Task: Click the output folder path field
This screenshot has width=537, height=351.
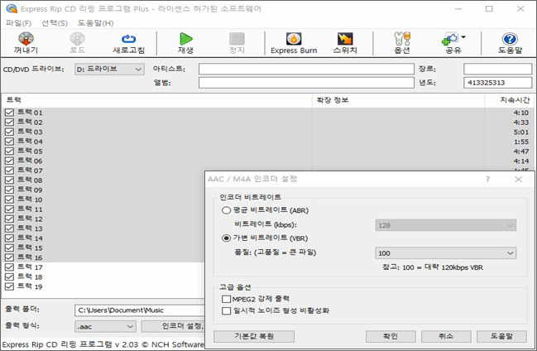Action: (x=139, y=310)
